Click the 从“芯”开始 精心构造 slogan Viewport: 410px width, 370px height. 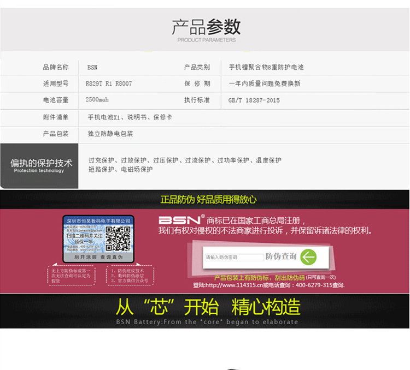[208, 307]
